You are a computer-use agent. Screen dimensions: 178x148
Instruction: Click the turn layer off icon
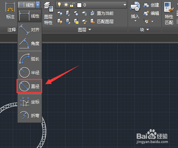click(60, 13)
